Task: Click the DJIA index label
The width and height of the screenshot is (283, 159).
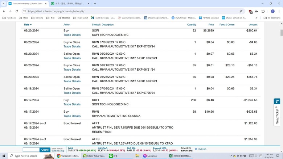Action: 71,148
